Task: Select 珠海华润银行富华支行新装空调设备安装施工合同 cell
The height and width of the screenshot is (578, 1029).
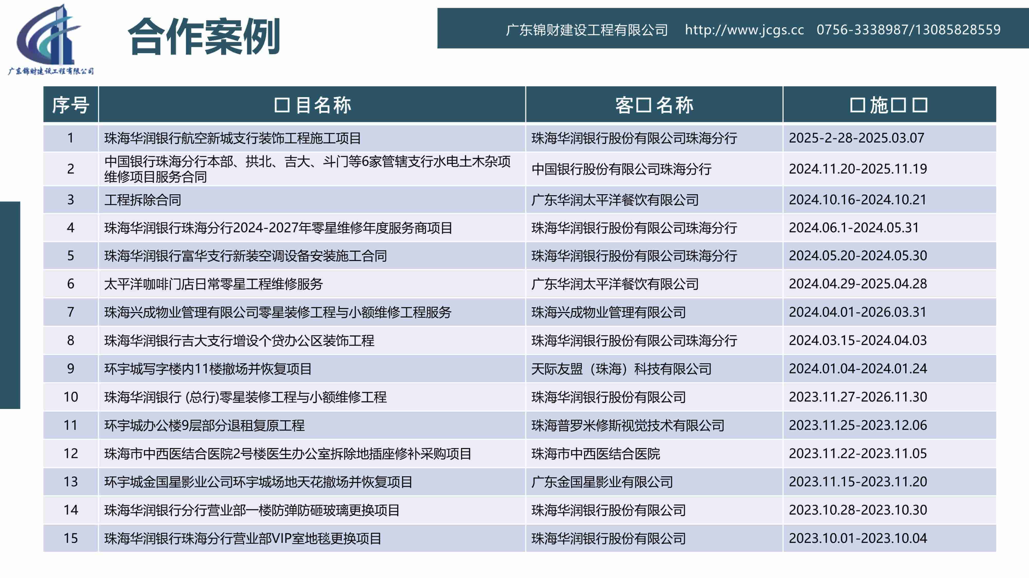Action: 312,256
